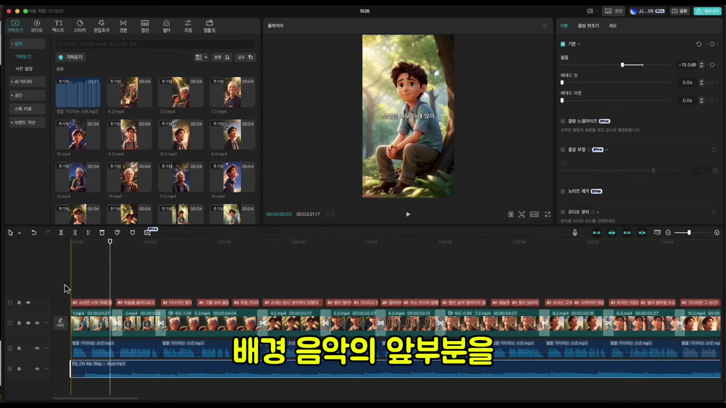Open the 캡션 (Captions) panel

[145, 26]
